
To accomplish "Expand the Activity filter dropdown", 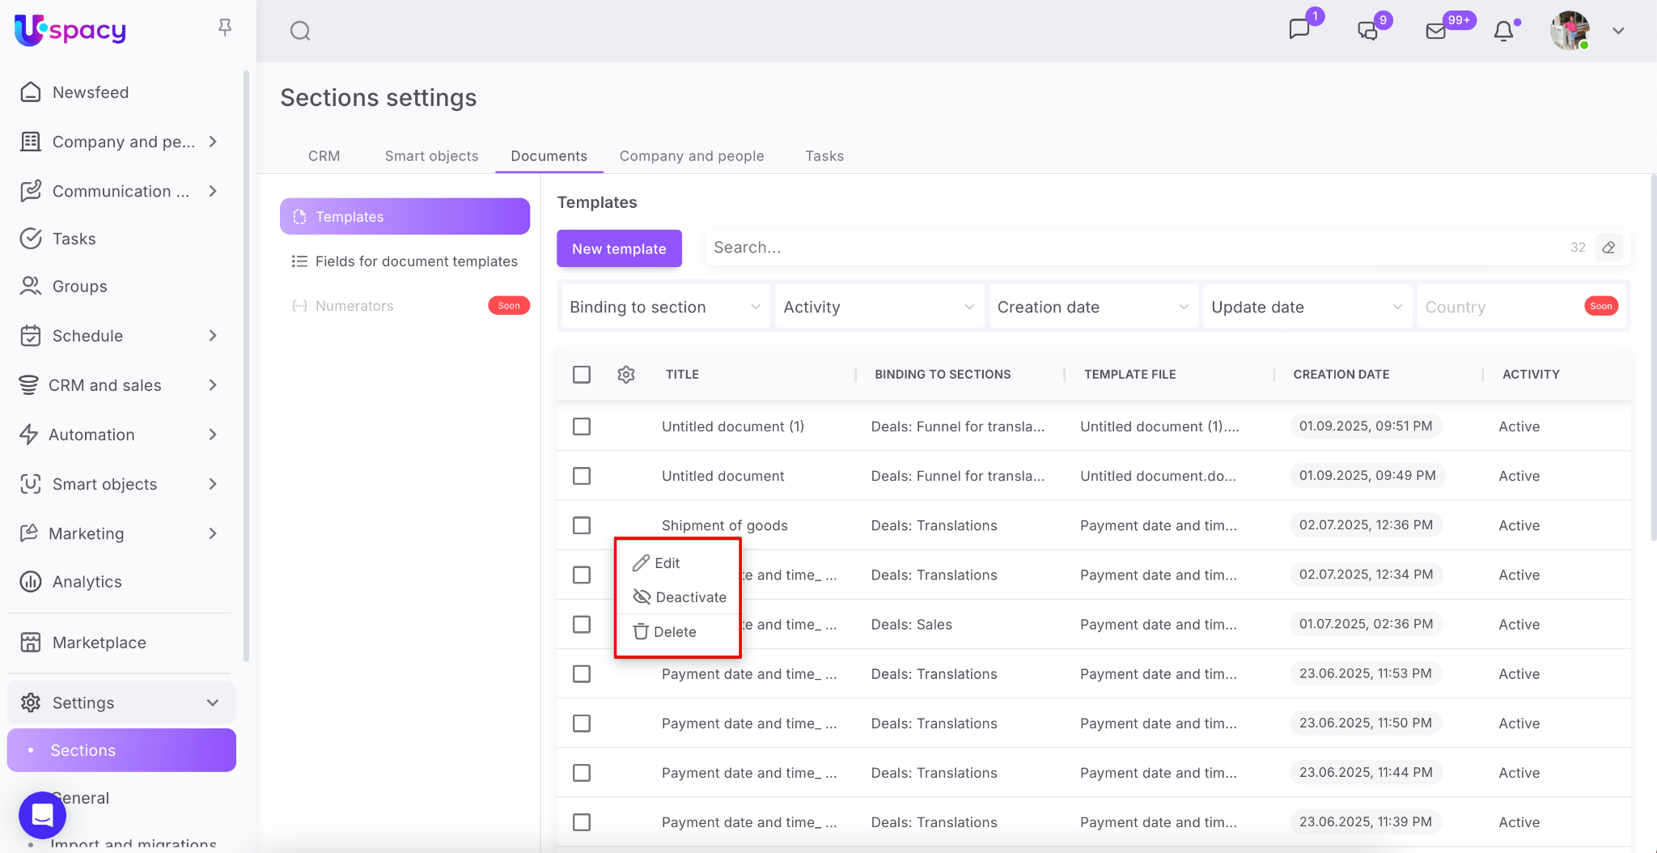I will (x=879, y=307).
